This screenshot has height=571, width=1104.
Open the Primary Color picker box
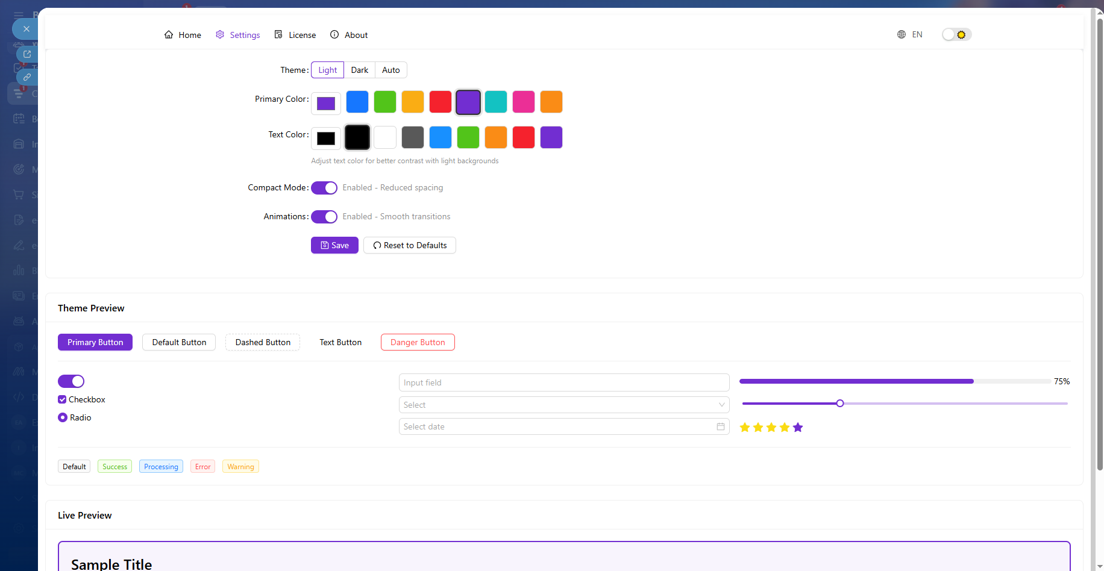(x=326, y=104)
